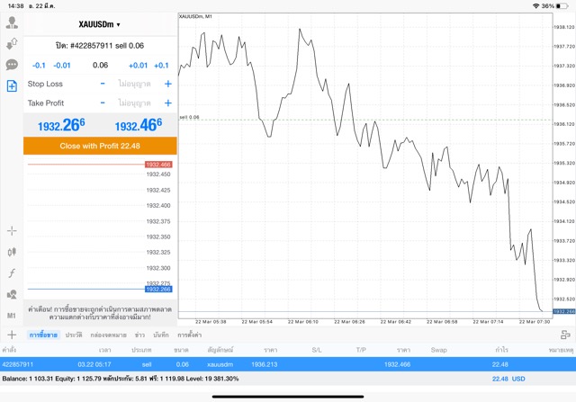Tap the -0.01 volume adjustment
The height and width of the screenshot is (402, 576).
pos(62,65)
